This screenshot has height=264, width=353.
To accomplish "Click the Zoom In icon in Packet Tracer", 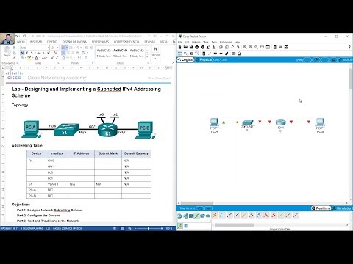I will (x=245, y=47).
